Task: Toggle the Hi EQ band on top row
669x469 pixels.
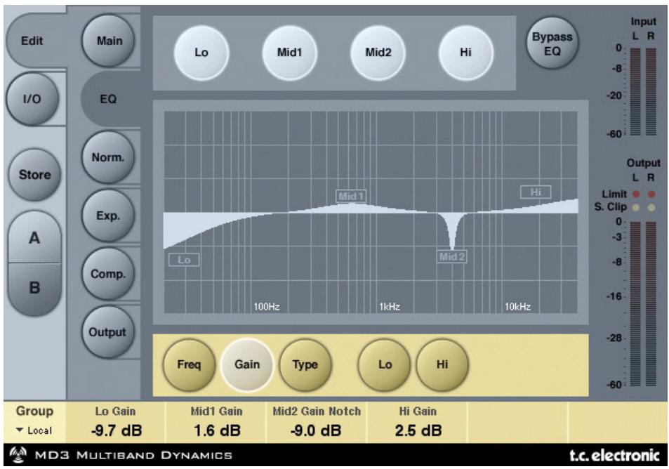Action: [x=466, y=53]
